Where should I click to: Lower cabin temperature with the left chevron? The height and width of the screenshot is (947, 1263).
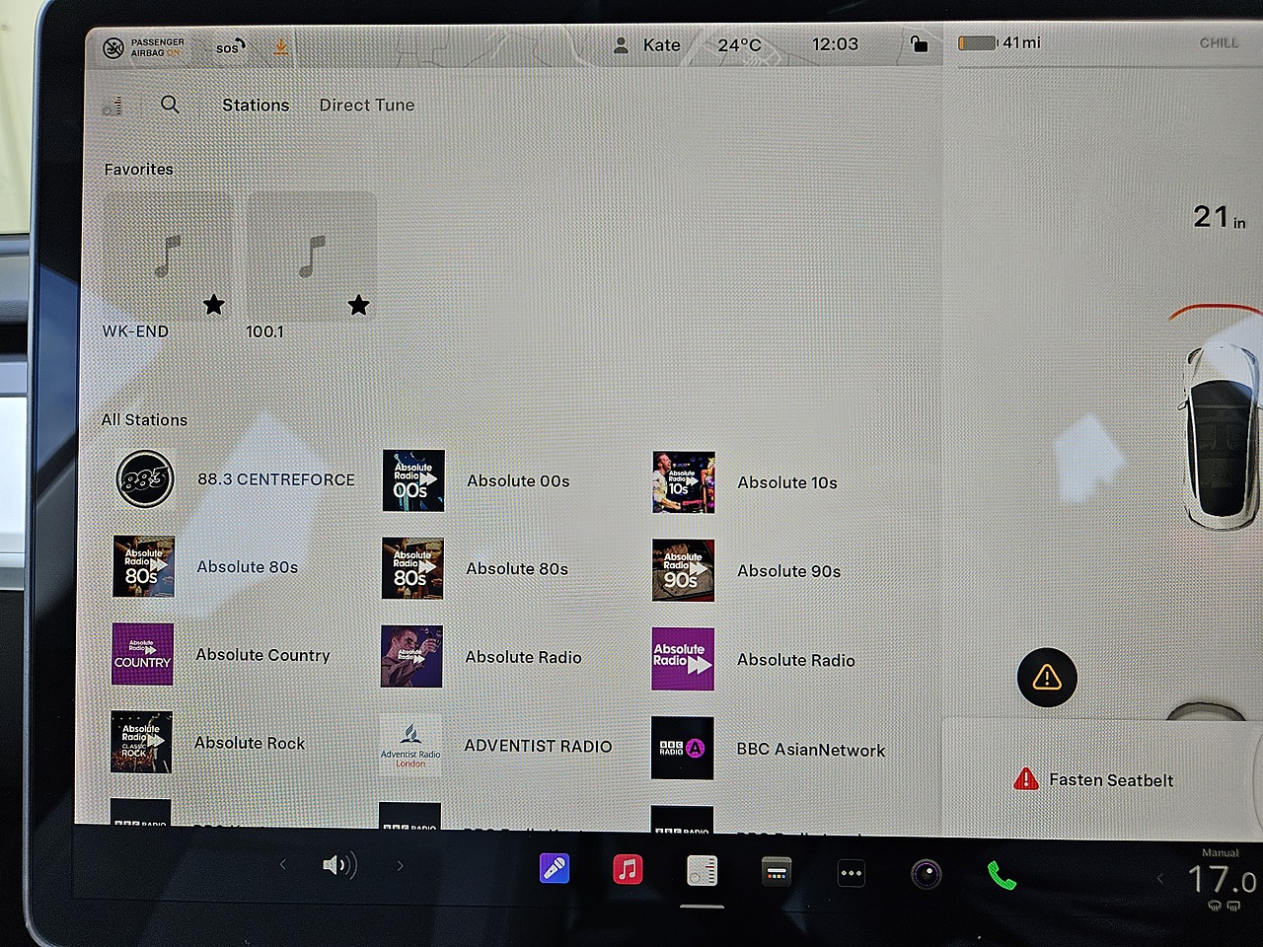pos(1159,878)
